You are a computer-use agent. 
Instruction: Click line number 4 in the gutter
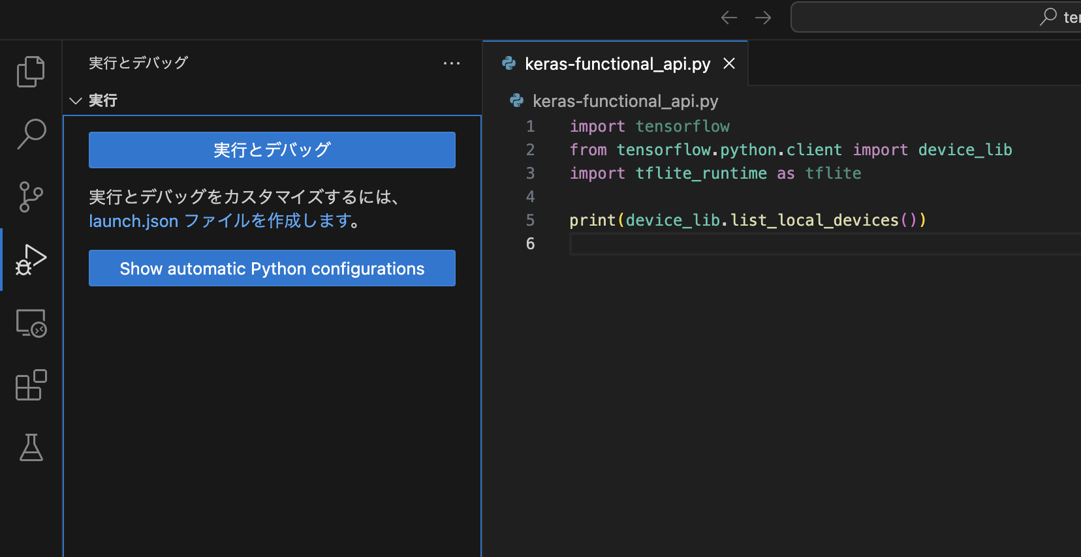coord(531,197)
